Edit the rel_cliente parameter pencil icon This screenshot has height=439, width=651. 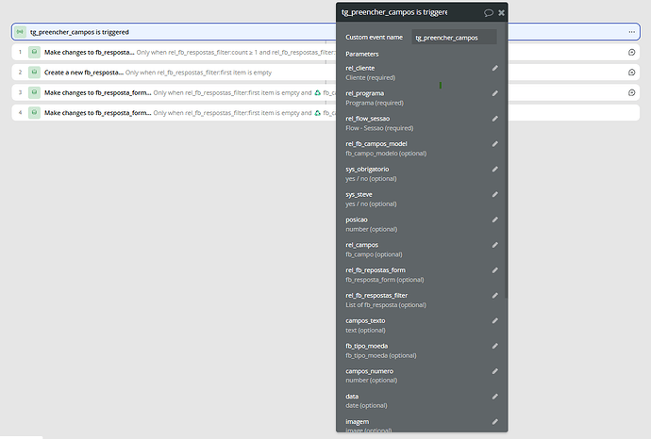[x=495, y=68]
